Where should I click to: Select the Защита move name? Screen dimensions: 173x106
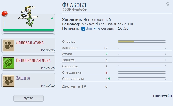coord(23,78)
